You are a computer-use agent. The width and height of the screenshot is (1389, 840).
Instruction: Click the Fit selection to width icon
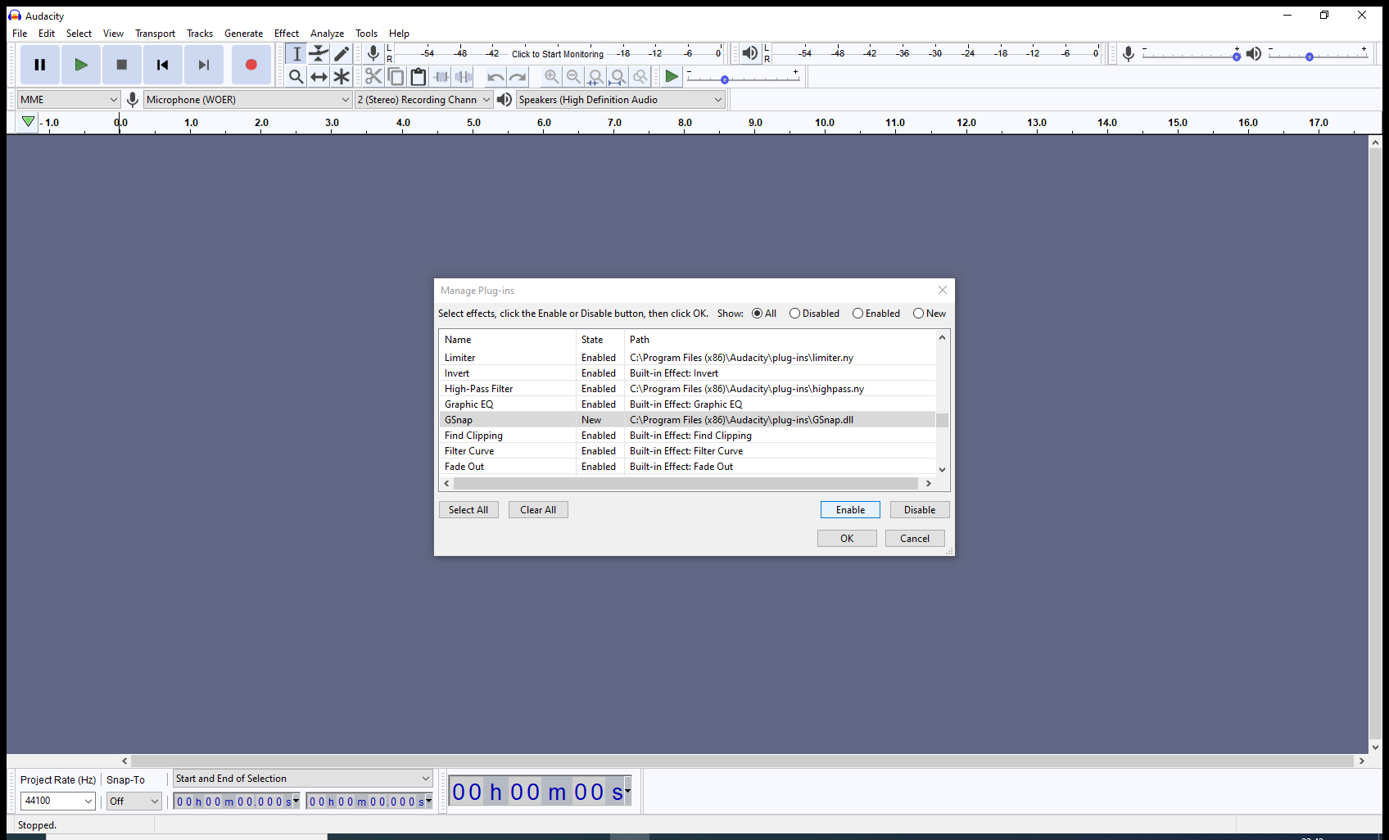[x=596, y=77]
